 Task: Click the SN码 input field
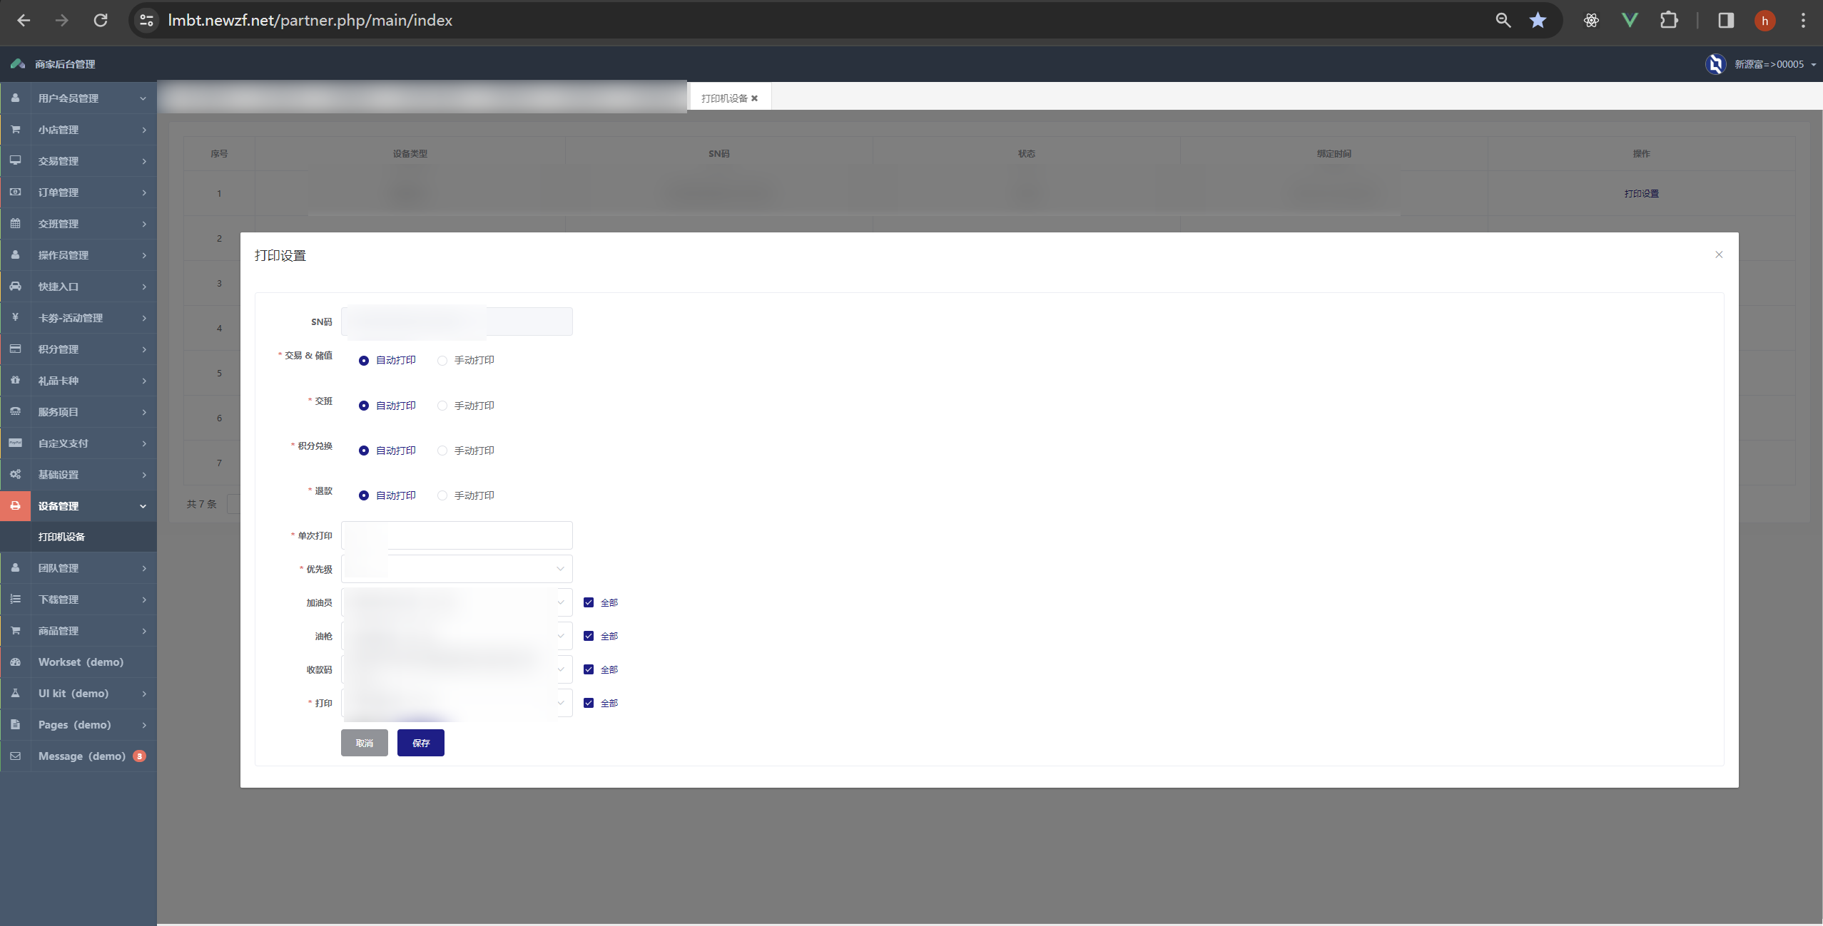point(457,321)
